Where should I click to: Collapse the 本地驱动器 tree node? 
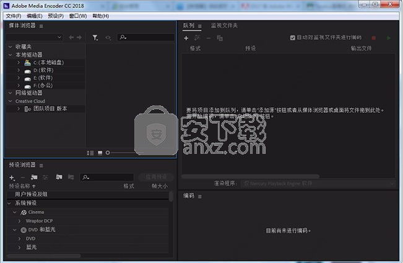(11, 55)
